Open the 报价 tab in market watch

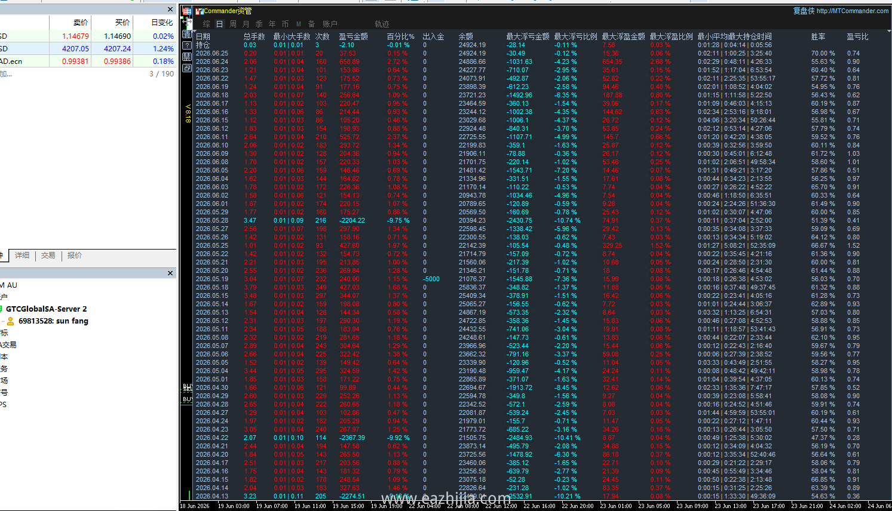(75, 255)
